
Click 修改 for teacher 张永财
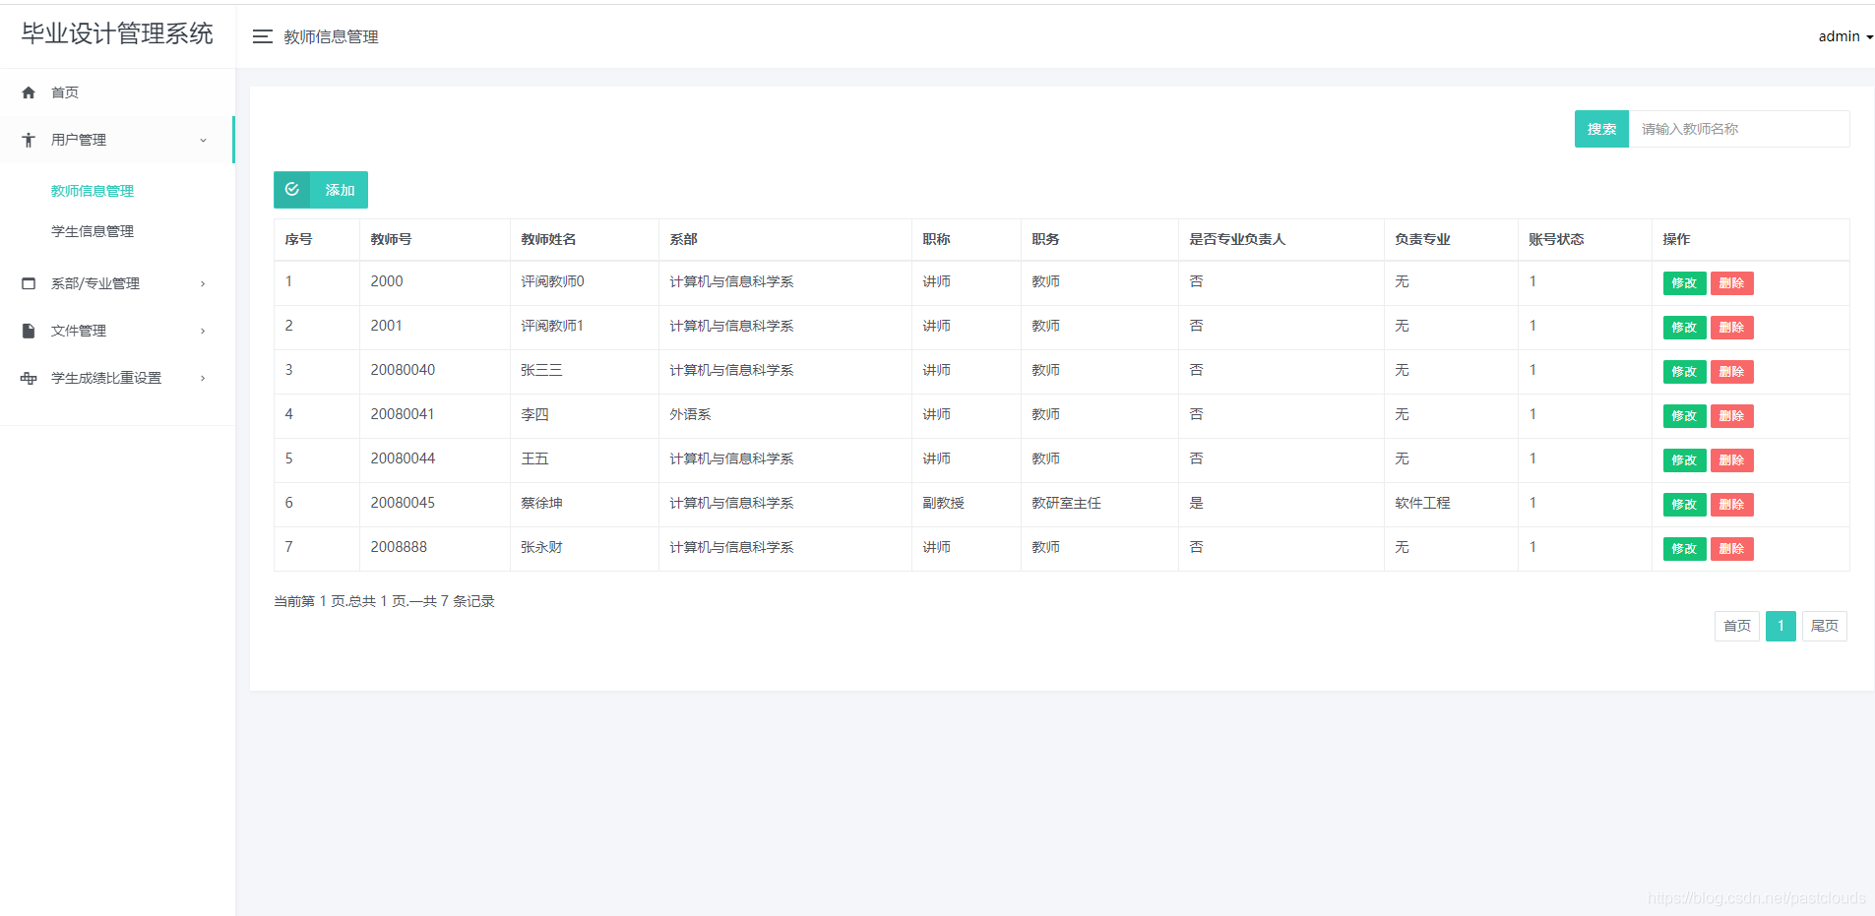coord(1684,549)
